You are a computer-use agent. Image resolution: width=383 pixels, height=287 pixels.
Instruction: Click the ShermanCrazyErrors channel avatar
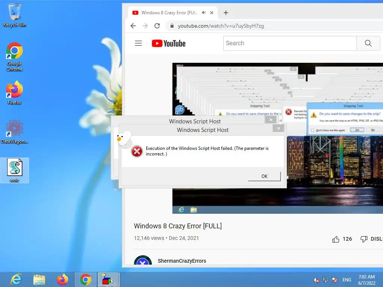(x=143, y=260)
